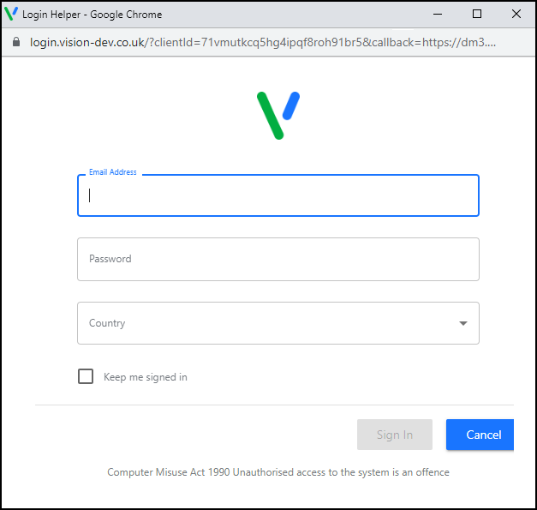Minimize the Login Helper window
This screenshot has width=537, height=510.
[x=439, y=14]
